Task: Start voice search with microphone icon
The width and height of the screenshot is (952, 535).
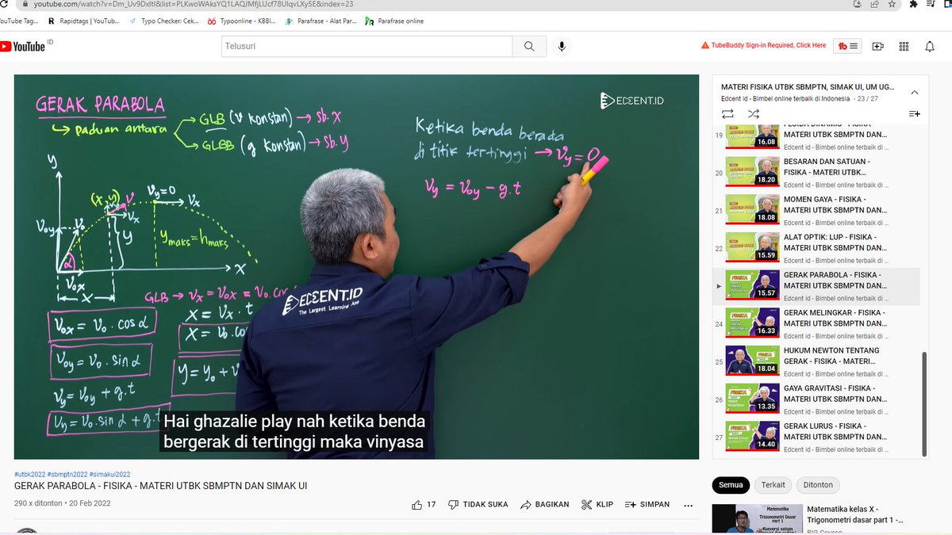Action: tap(562, 46)
